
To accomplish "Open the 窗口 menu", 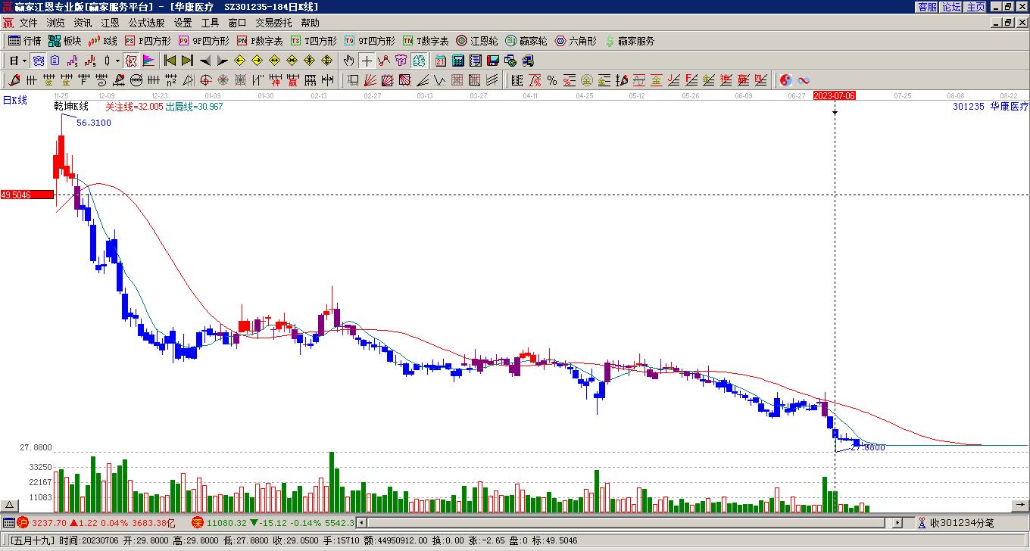I will [237, 23].
